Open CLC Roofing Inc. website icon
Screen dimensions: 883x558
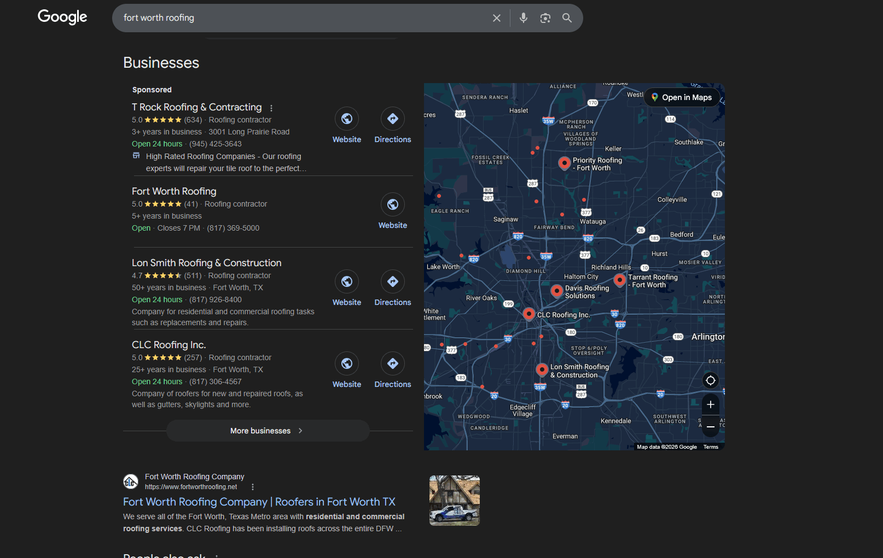346,364
